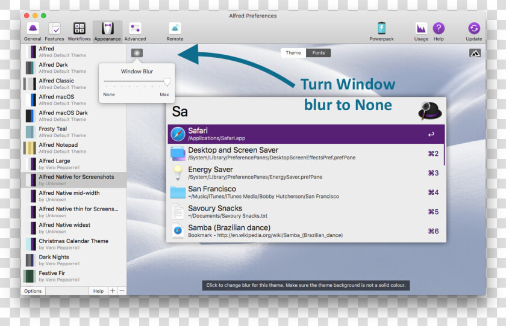The height and width of the screenshot is (326, 506).
Task: Click the San Francisco folder icon
Action: point(178,192)
